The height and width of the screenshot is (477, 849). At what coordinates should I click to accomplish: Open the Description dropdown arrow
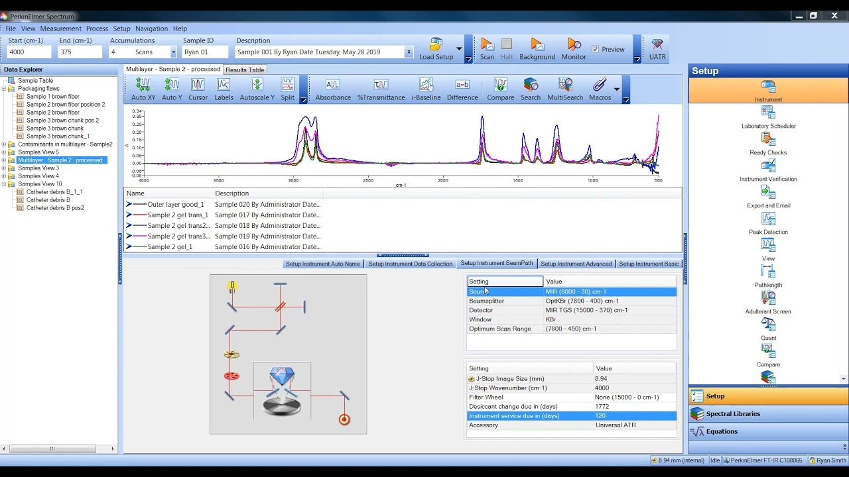tap(409, 52)
